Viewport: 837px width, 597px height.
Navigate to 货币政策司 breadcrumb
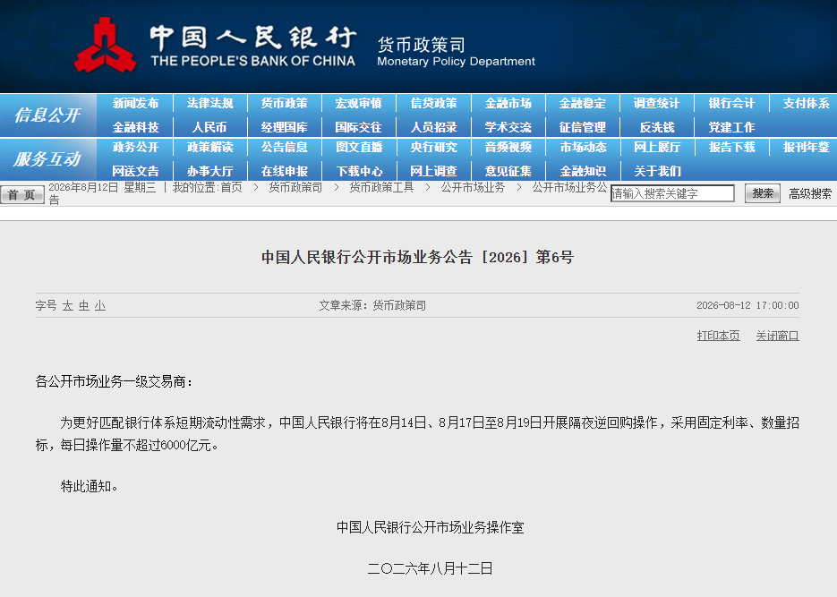click(x=295, y=187)
